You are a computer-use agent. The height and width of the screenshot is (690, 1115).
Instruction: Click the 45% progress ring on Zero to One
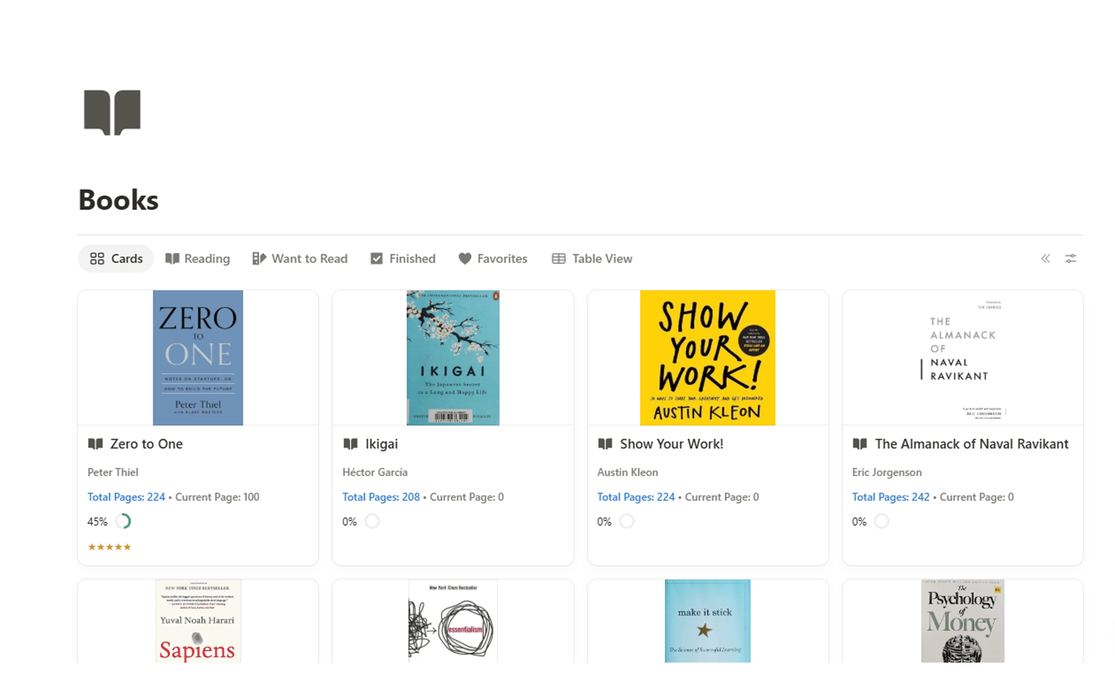(x=123, y=521)
